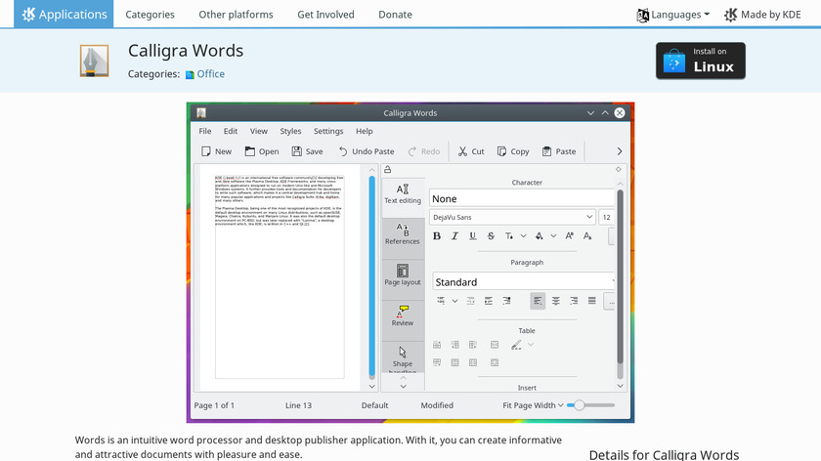Click the Bold formatting icon
821x461 pixels.
coord(437,235)
